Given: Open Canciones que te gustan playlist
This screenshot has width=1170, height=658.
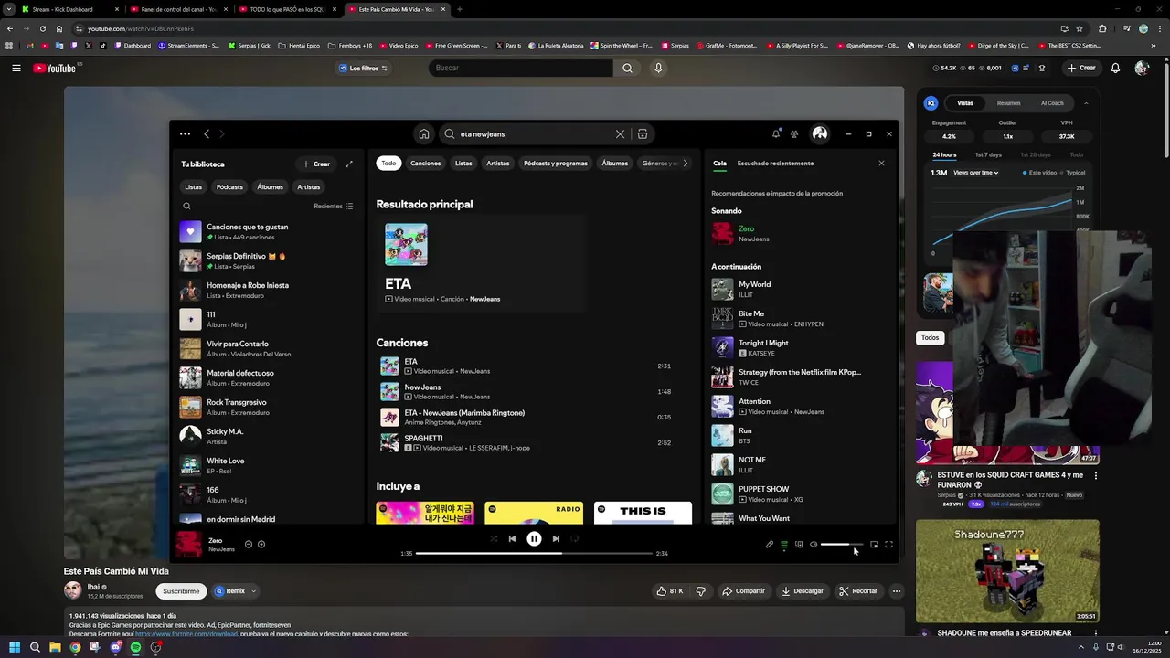Looking at the screenshot, I should [270, 232].
